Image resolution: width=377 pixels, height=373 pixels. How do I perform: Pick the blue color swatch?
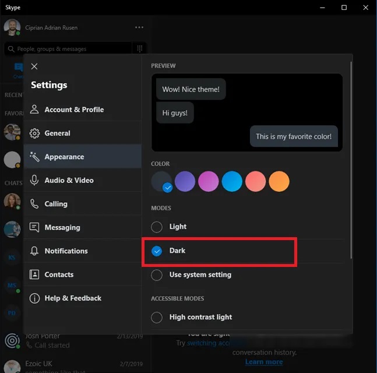tap(232, 181)
